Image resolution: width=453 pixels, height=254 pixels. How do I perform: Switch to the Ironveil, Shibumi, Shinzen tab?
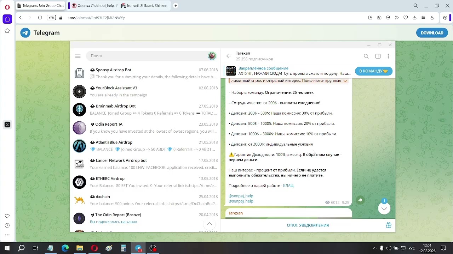(144, 6)
